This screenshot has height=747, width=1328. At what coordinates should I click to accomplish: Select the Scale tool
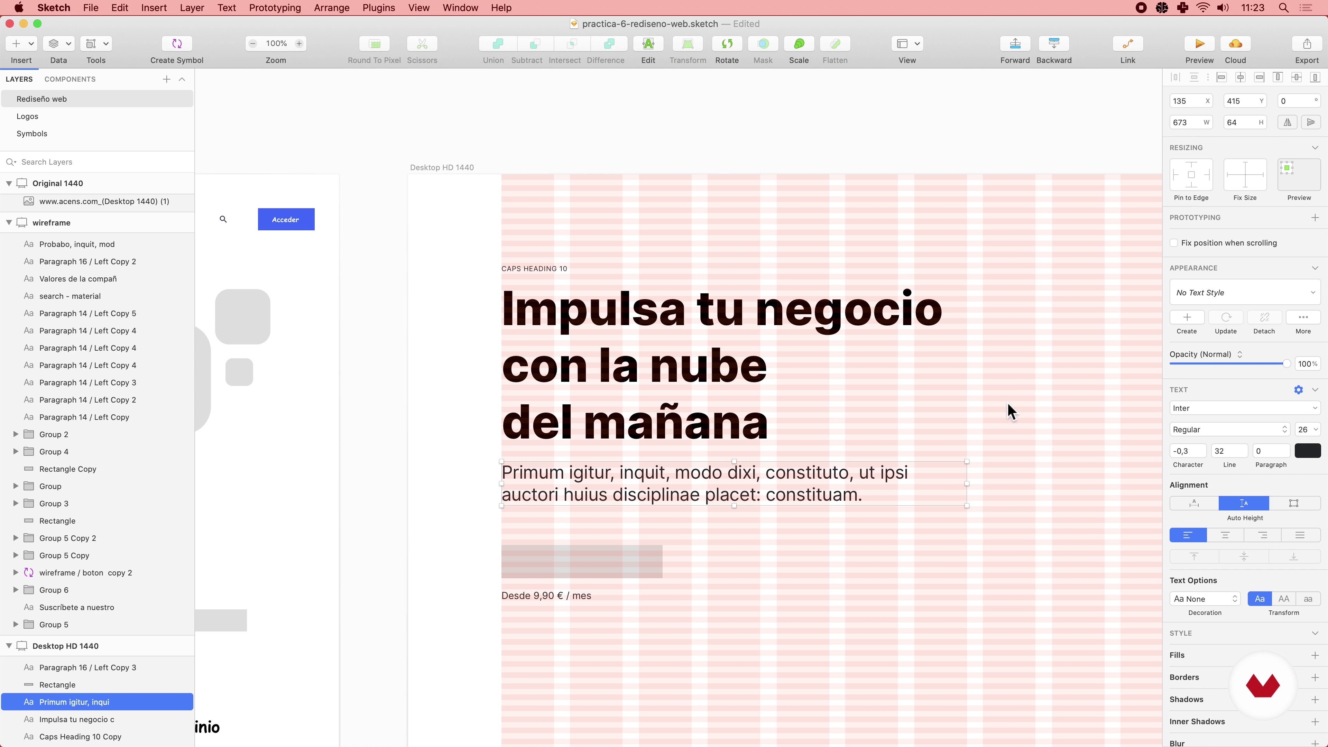click(799, 44)
